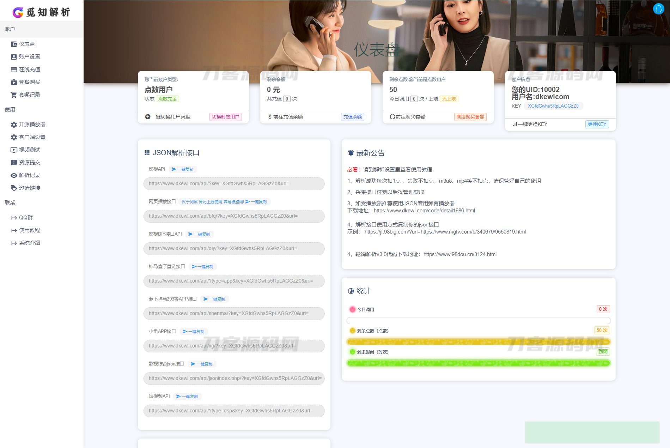Click 一键复制 for 神马盒子直链接口
This screenshot has height=448, width=670.
(202, 267)
